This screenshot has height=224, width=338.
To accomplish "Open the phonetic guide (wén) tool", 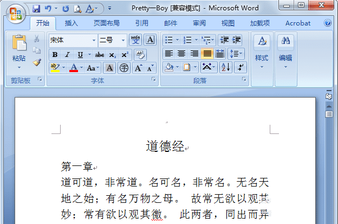I will [x=135, y=40].
